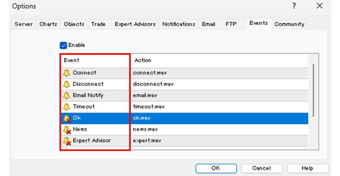Select the Notifications tab
This screenshot has height=176, width=340.
178,24
